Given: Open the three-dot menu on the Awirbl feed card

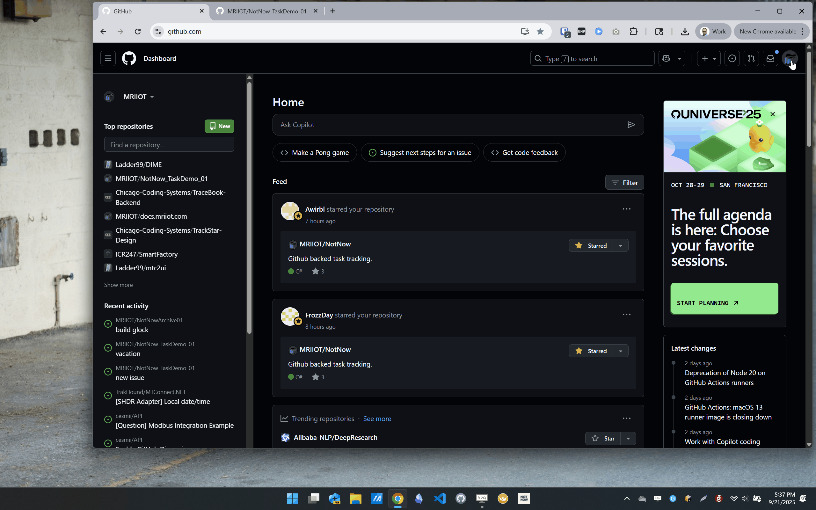Looking at the screenshot, I should click(626, 209).
